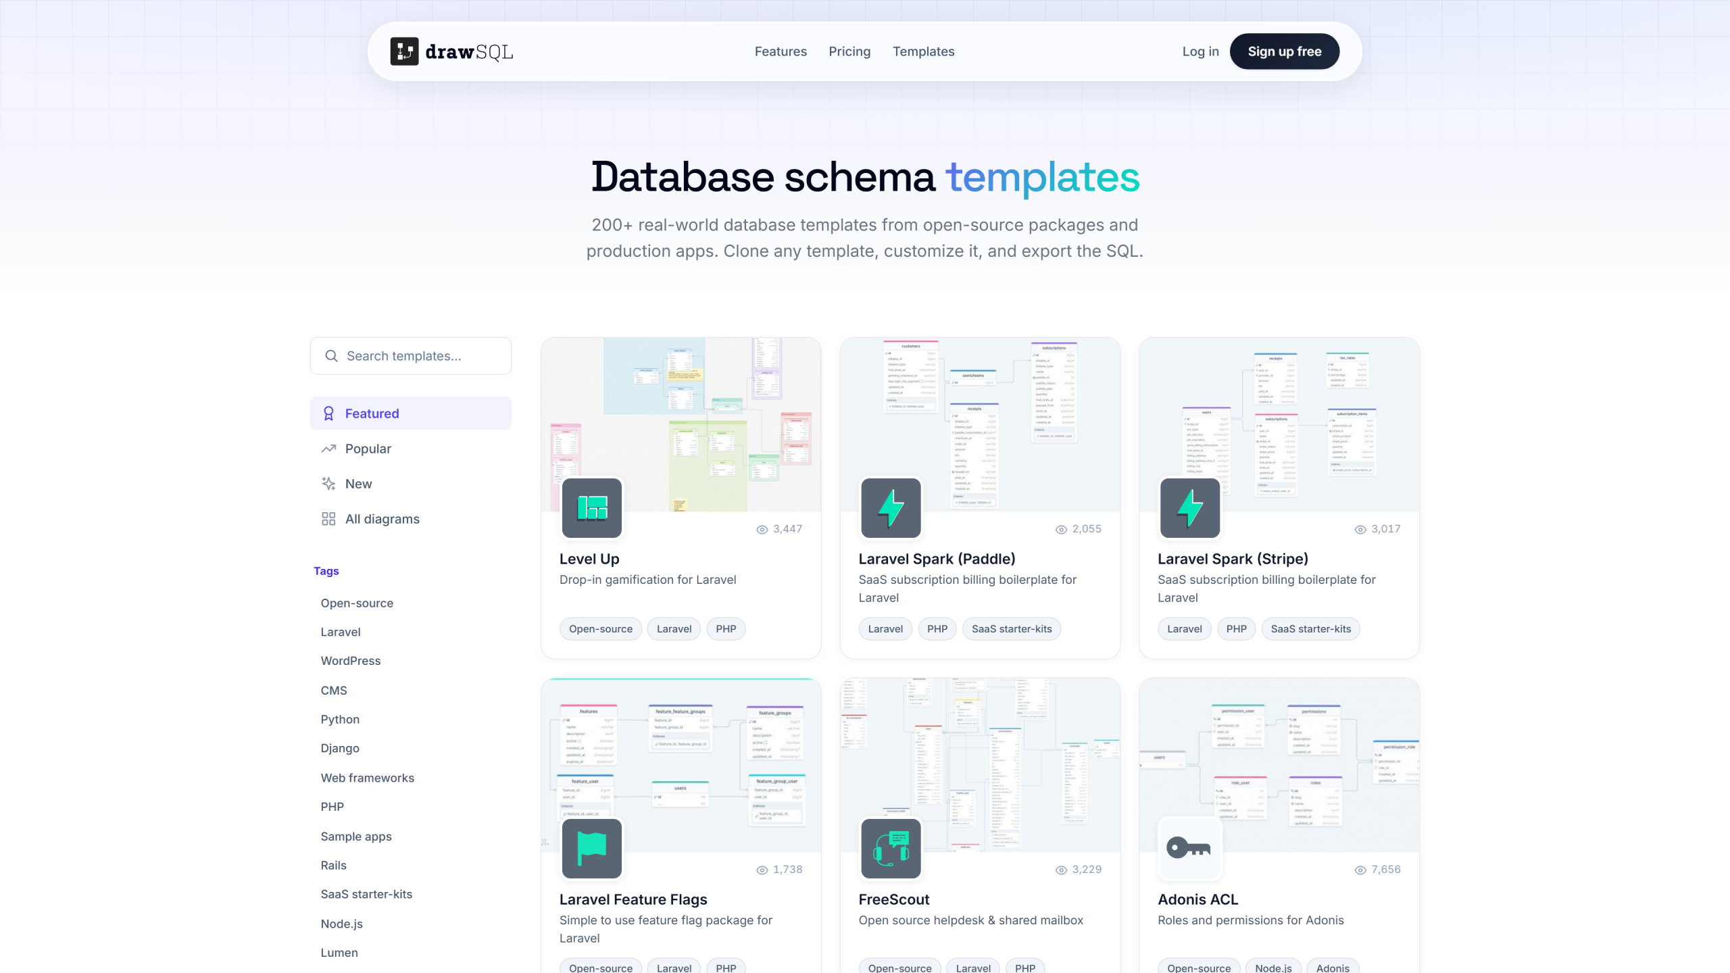
Task: Open the Adonis ACL template title
Action: click(1197, 899)
